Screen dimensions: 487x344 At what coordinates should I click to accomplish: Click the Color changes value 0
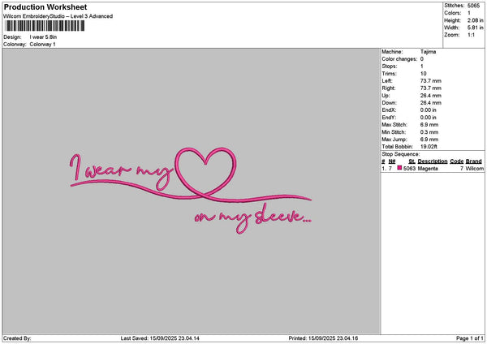[422, 59]
